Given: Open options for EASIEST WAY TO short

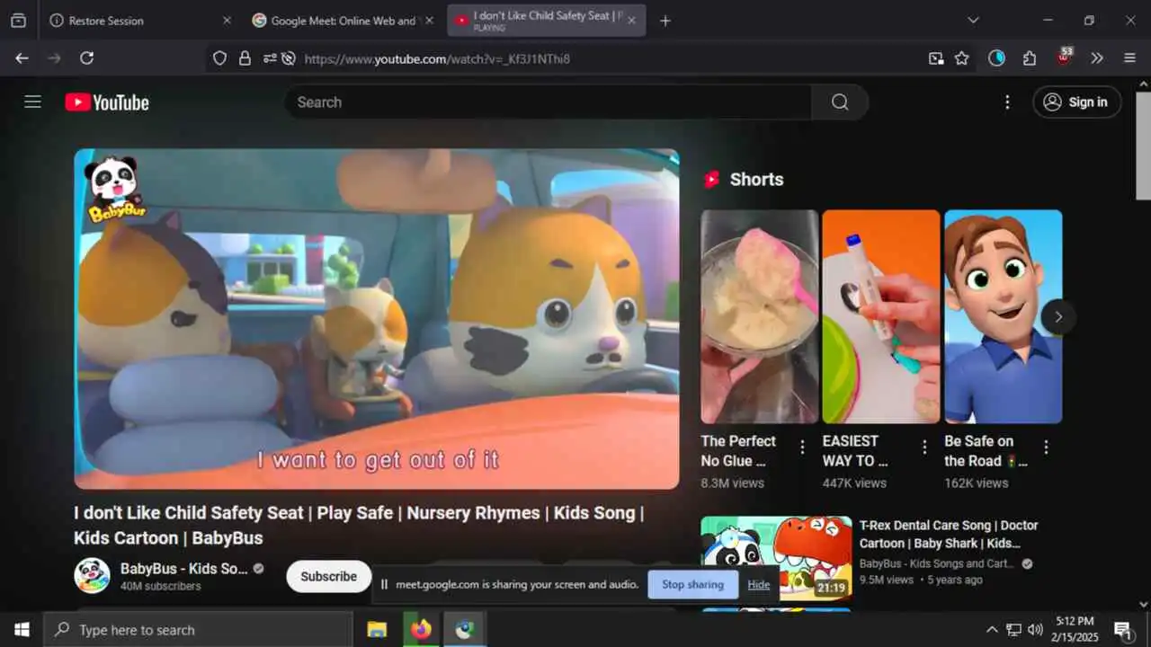Looking at the screenshot, I should [x=923, y=447].
